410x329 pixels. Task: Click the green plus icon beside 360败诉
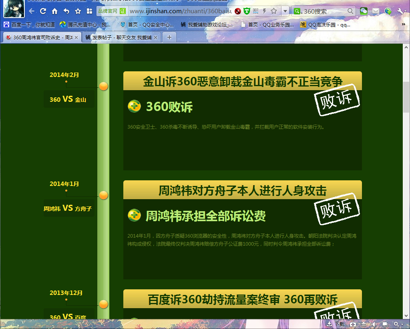point(135,106)
